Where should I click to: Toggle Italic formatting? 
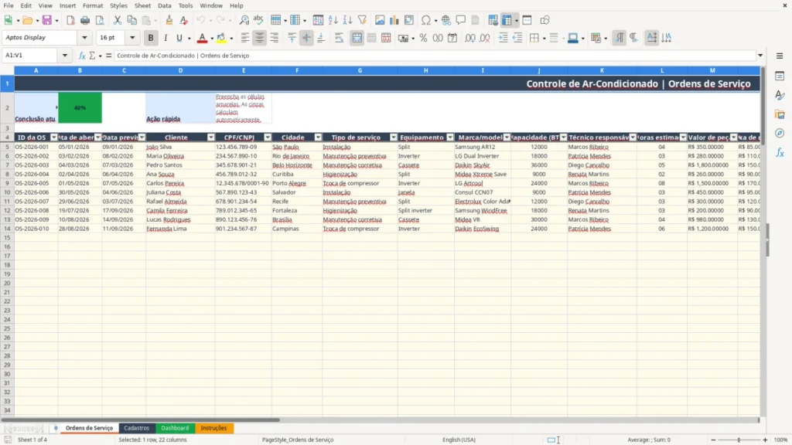tap(166, 38)
